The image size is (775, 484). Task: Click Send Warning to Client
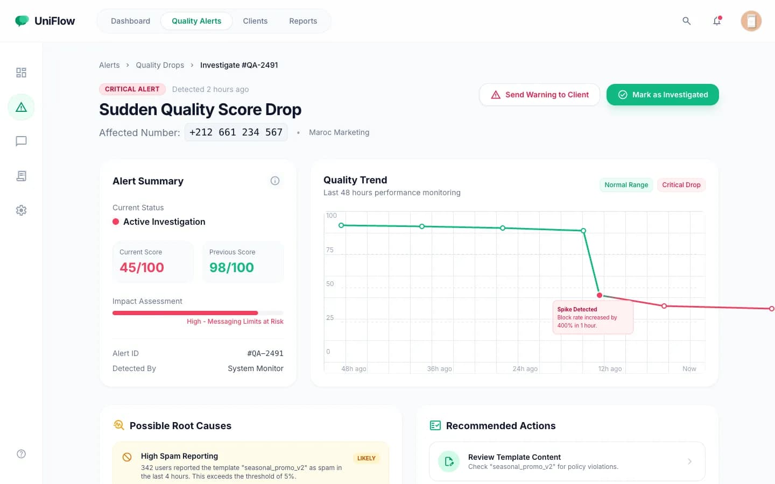(539, 94)
